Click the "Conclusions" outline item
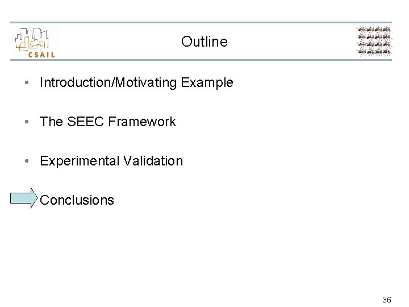This screenshot has height=307, width=409. pos(77,200)
